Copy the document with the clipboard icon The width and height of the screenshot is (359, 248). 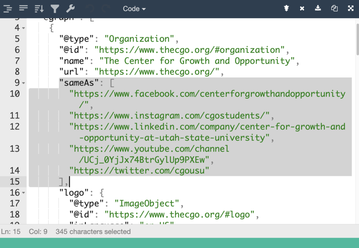click(334, 8)
